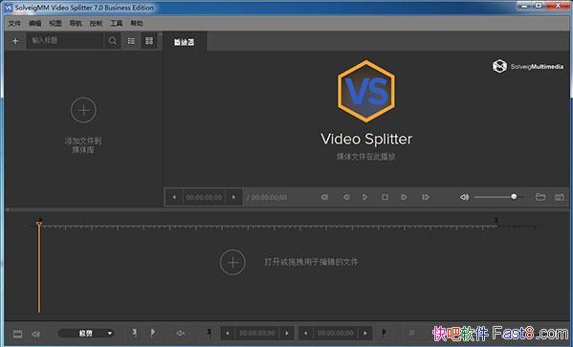Click the horizontal splitter handle above the timeline
Screen dimensions: 573x347
[x=287, y=210]
